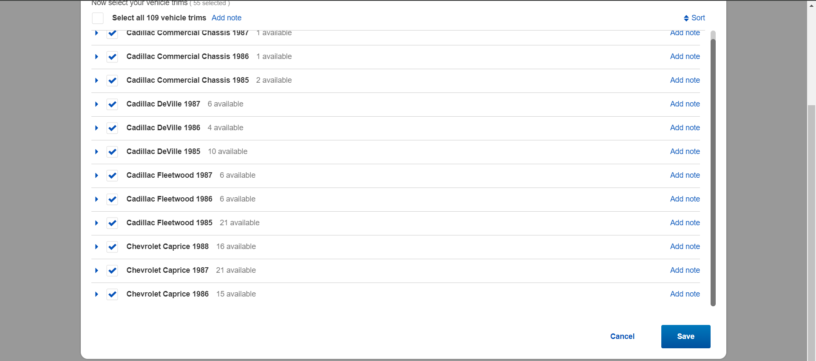Image resolution: width=816 pixels, height=361 pixels.
Task: Uncheck Chevrolet Caprice 1987 checkbox
Action: click(112, 270)
